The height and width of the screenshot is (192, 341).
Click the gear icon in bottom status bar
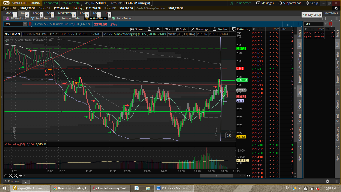tap(328, 181)
